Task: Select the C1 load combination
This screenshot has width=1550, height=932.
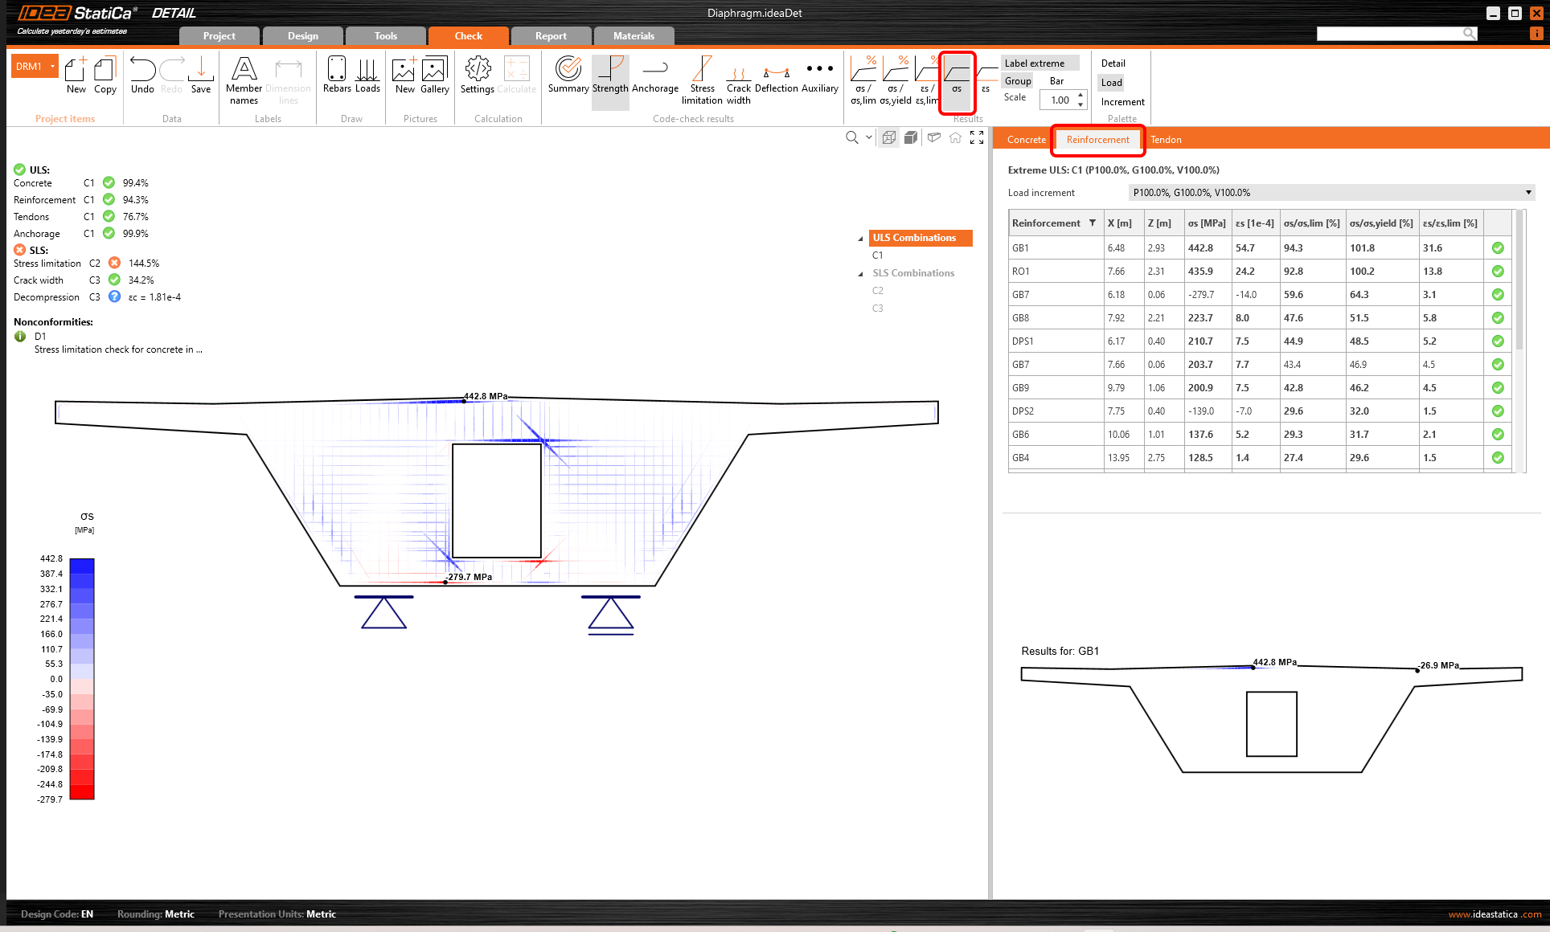Action: [x=877, y=255]
